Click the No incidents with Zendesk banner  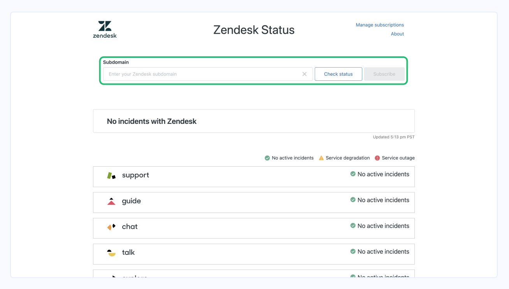coord(254,121)
